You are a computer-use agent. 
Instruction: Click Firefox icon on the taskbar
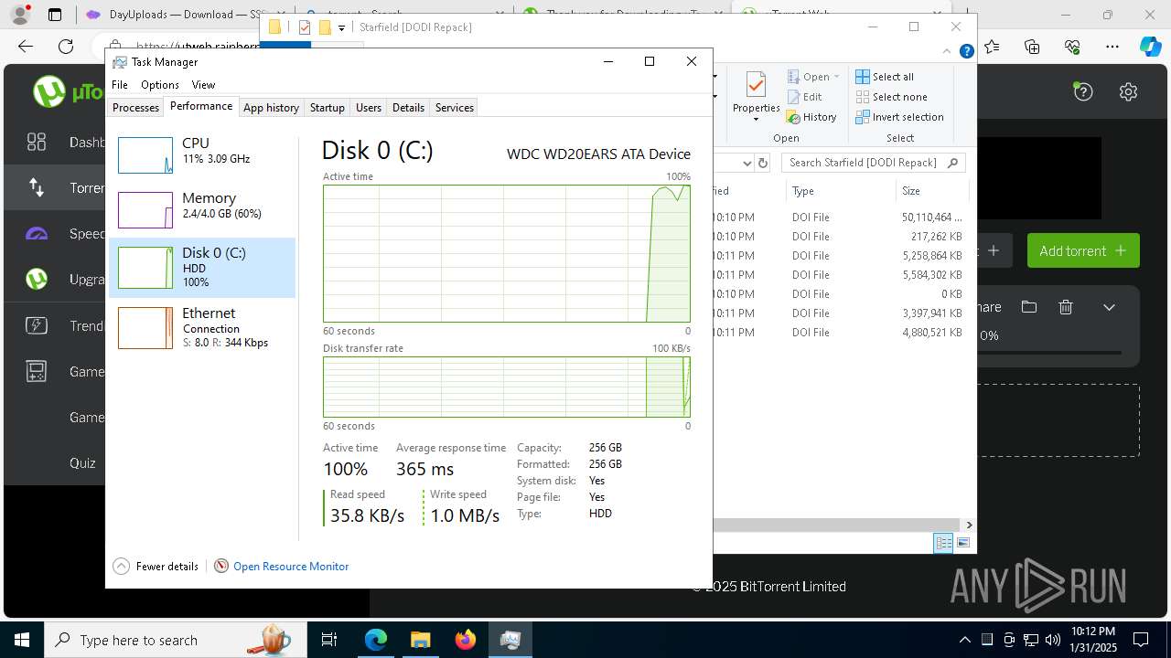tap(466, 640)
